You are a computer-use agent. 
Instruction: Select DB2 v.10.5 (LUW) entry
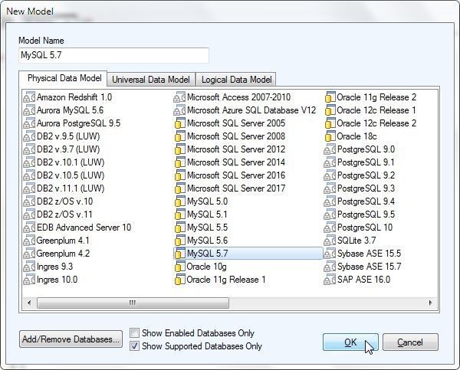pyautogui.click(x=64, y=175)
